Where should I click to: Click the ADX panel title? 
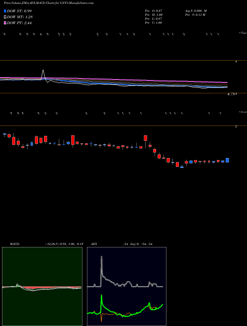(93, 244)
